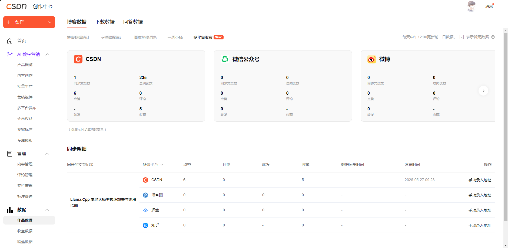Click the help question mark icon
This screenshot has height=248, width=508.
pos(493,37)
